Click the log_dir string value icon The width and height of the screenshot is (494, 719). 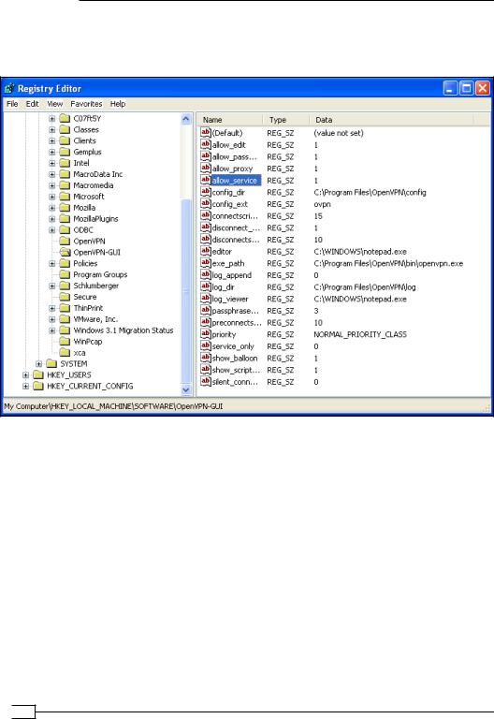205,286
